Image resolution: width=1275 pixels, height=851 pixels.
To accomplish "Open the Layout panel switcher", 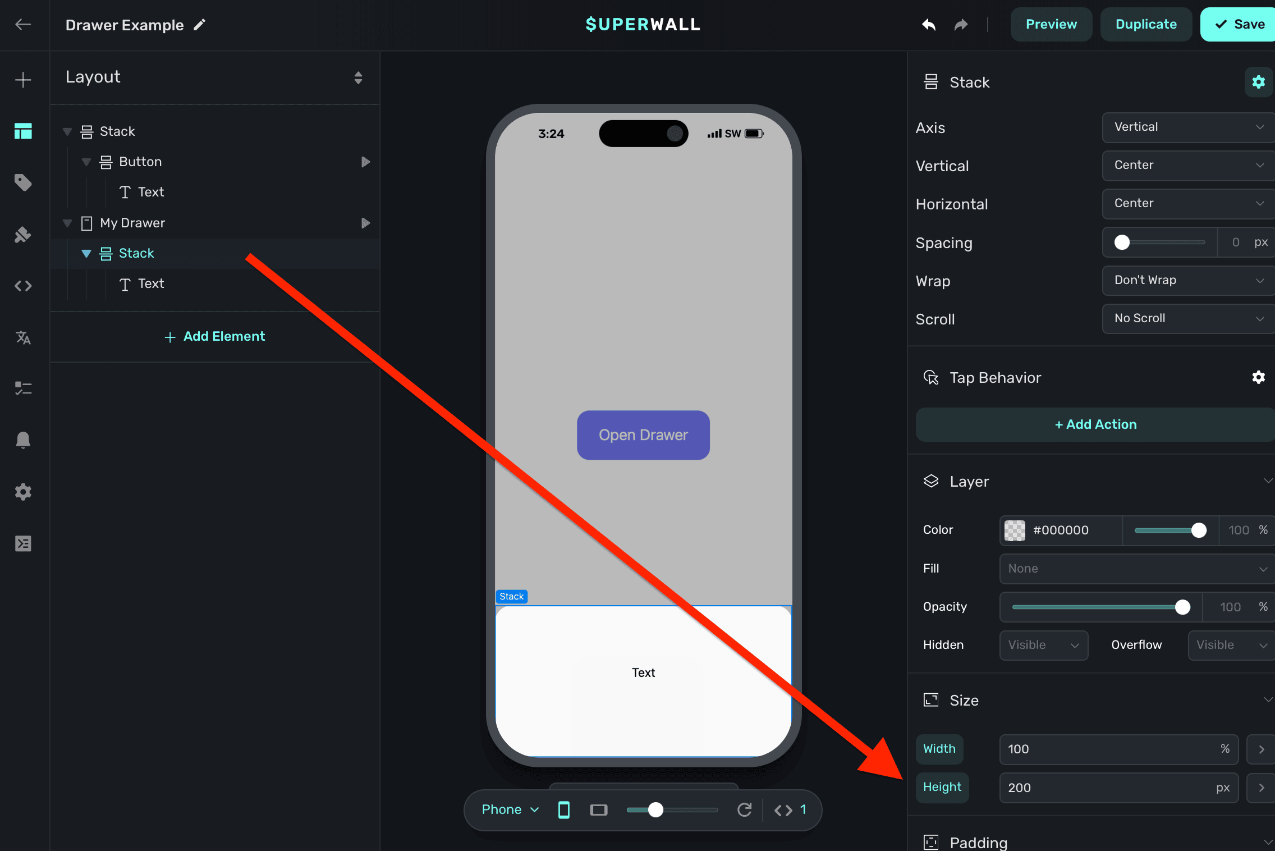I will [x=358, y=77].
